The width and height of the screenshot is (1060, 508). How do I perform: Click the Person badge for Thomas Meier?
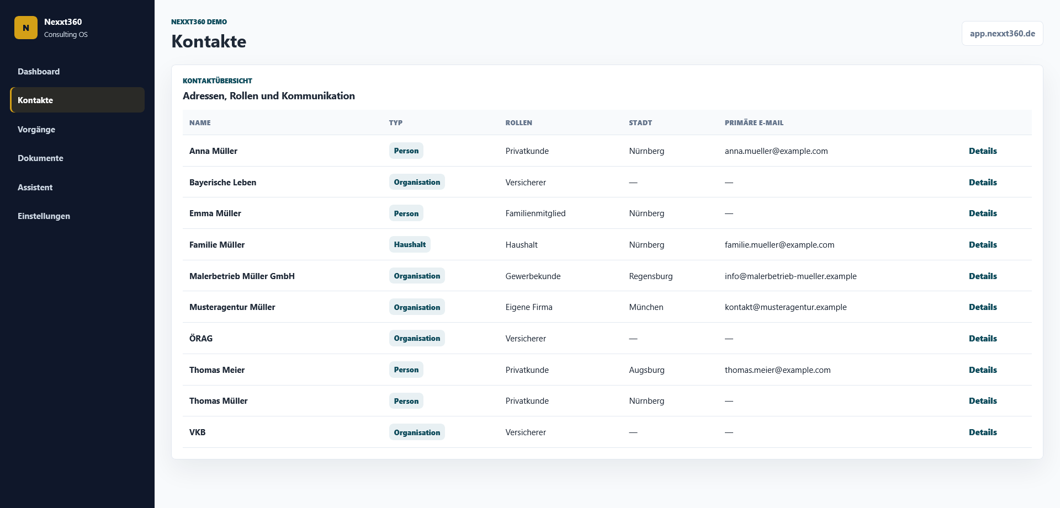point(406,370)
